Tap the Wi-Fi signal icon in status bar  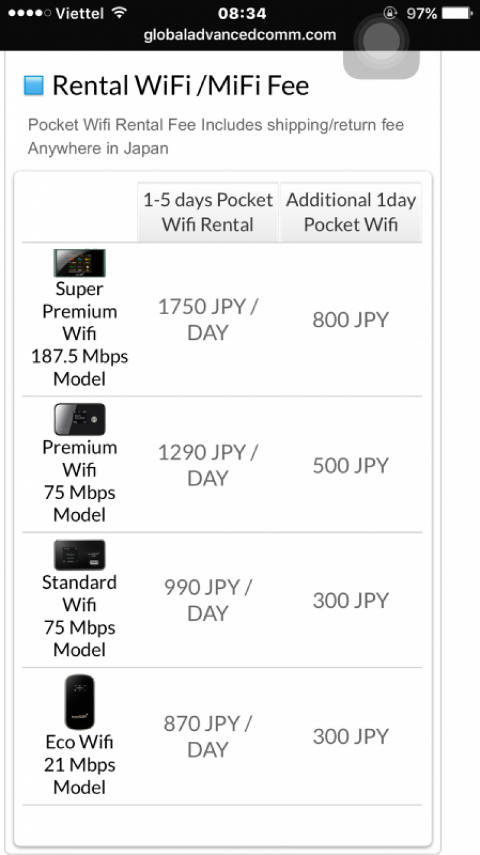coord(118,13)
